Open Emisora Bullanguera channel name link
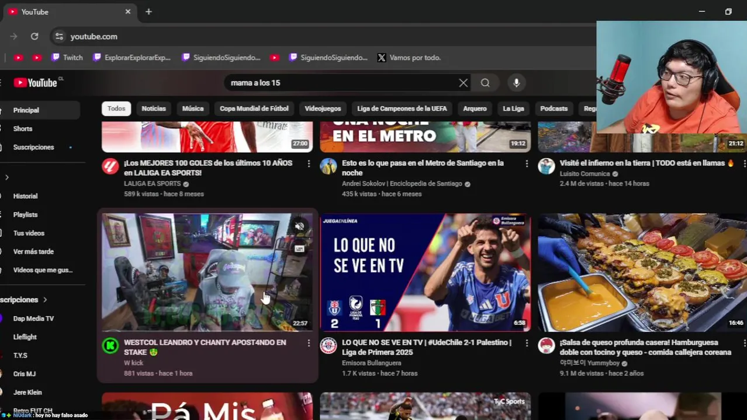 [372, 363]
